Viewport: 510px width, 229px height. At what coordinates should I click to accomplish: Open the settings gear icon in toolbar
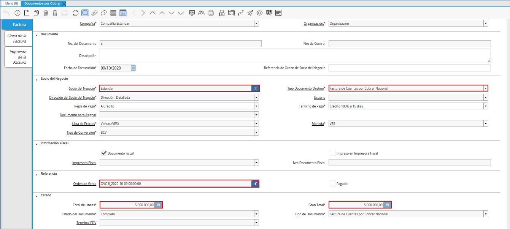pyautogui.click(x=259, y=13)
